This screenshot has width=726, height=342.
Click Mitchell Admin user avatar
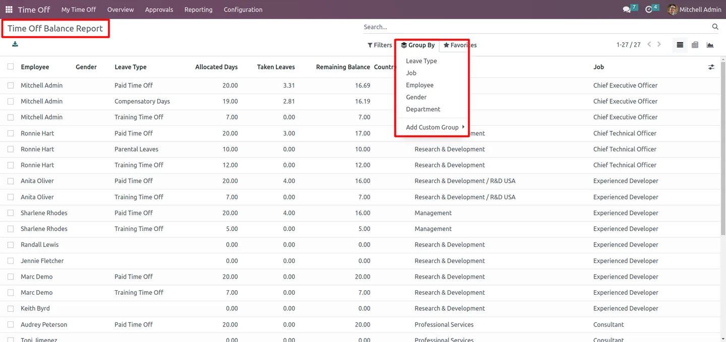click(672, 10)
